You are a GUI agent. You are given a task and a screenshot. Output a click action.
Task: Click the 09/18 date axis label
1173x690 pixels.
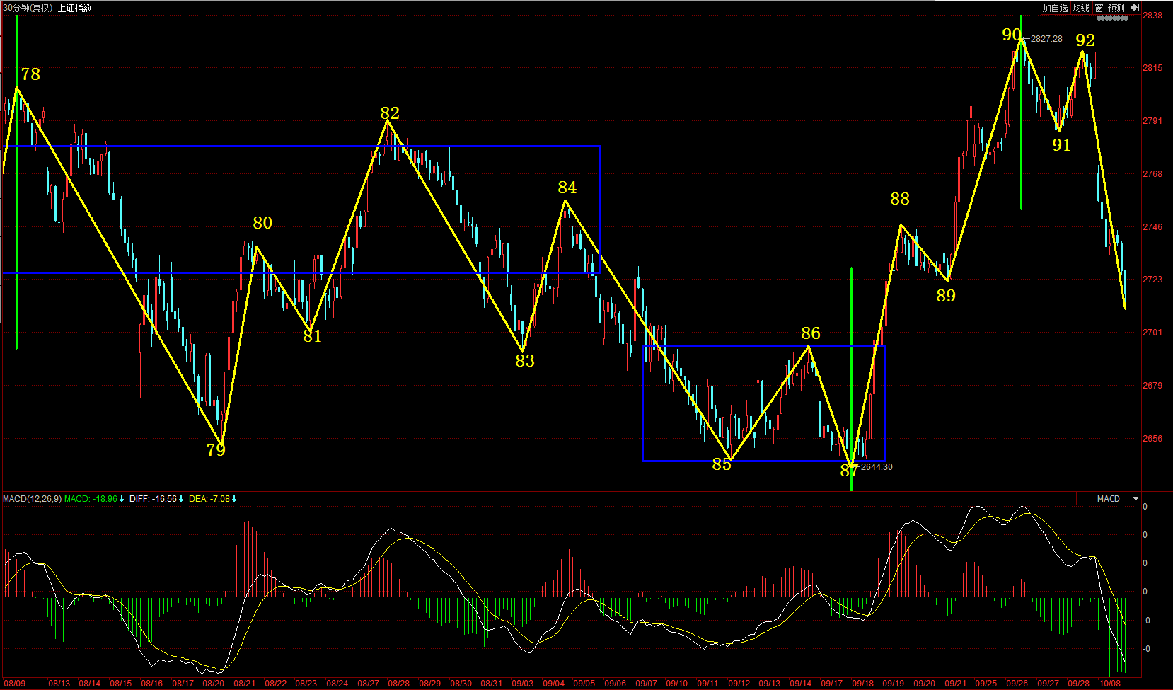click(862, 684)
